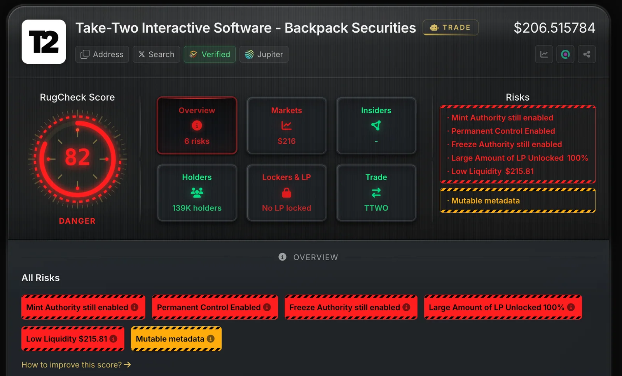Open the TRADE button
The height and width of the screenshot is (376, 622).
click(450, 28)
